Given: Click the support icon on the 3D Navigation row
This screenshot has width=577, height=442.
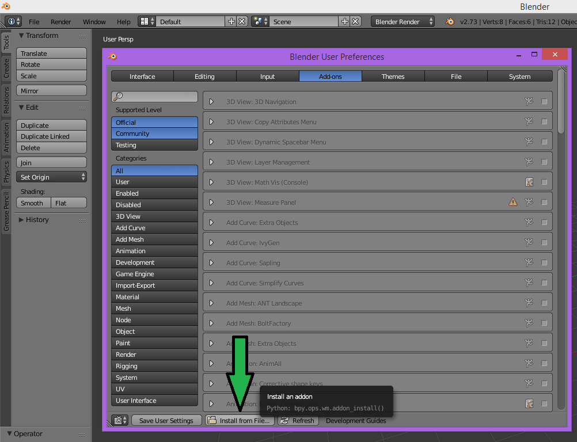Looking at the screenshot, I should 529,101.
